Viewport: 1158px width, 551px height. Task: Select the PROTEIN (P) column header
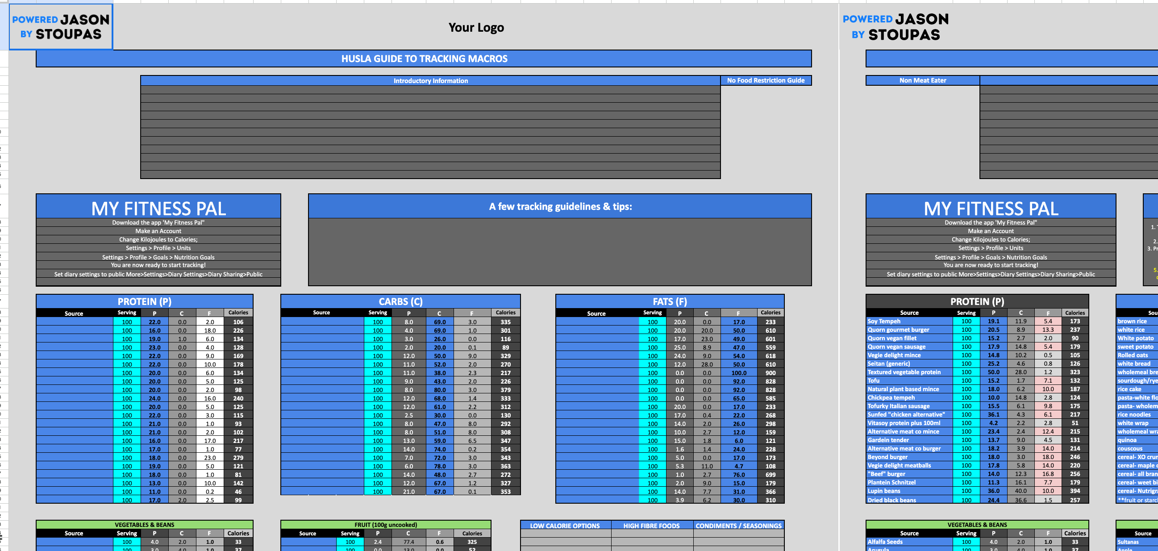pyautogui.click(x=145, y=301)
